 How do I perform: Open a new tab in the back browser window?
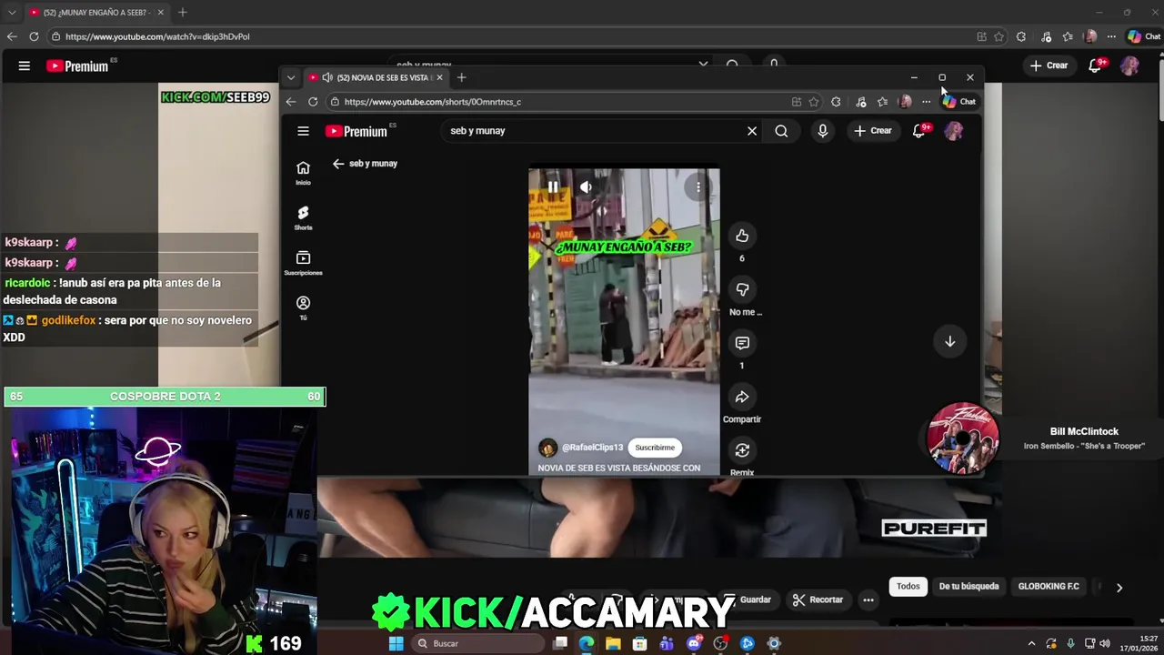pyautogui.click(x=182, y=13)
